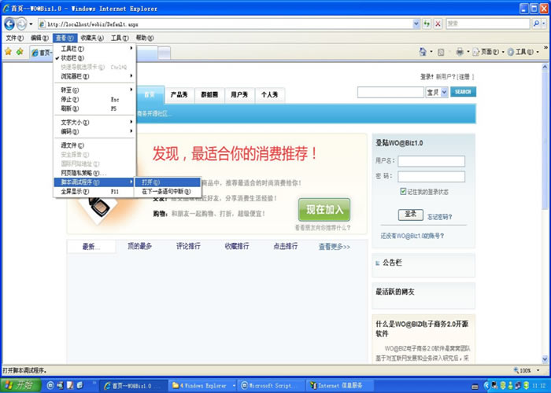Viewport: 551px width, 393px height.
Task: Refresh the page with the green arrows icon
Action: [427, 24]
